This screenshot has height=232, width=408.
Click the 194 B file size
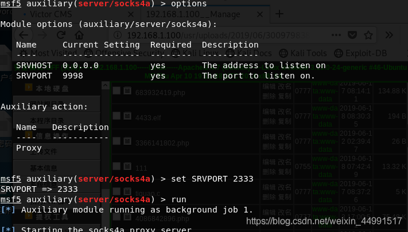pyautogui.click(x=397, y=116)
